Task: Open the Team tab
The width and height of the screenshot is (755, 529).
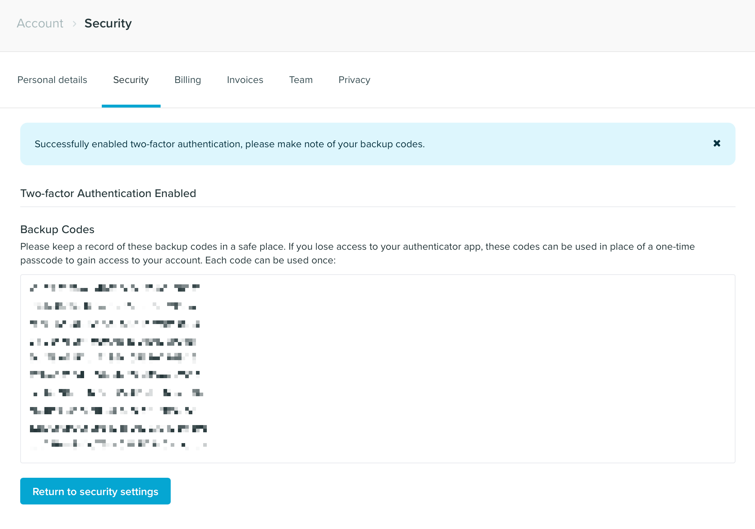Action: pos(301,80)
